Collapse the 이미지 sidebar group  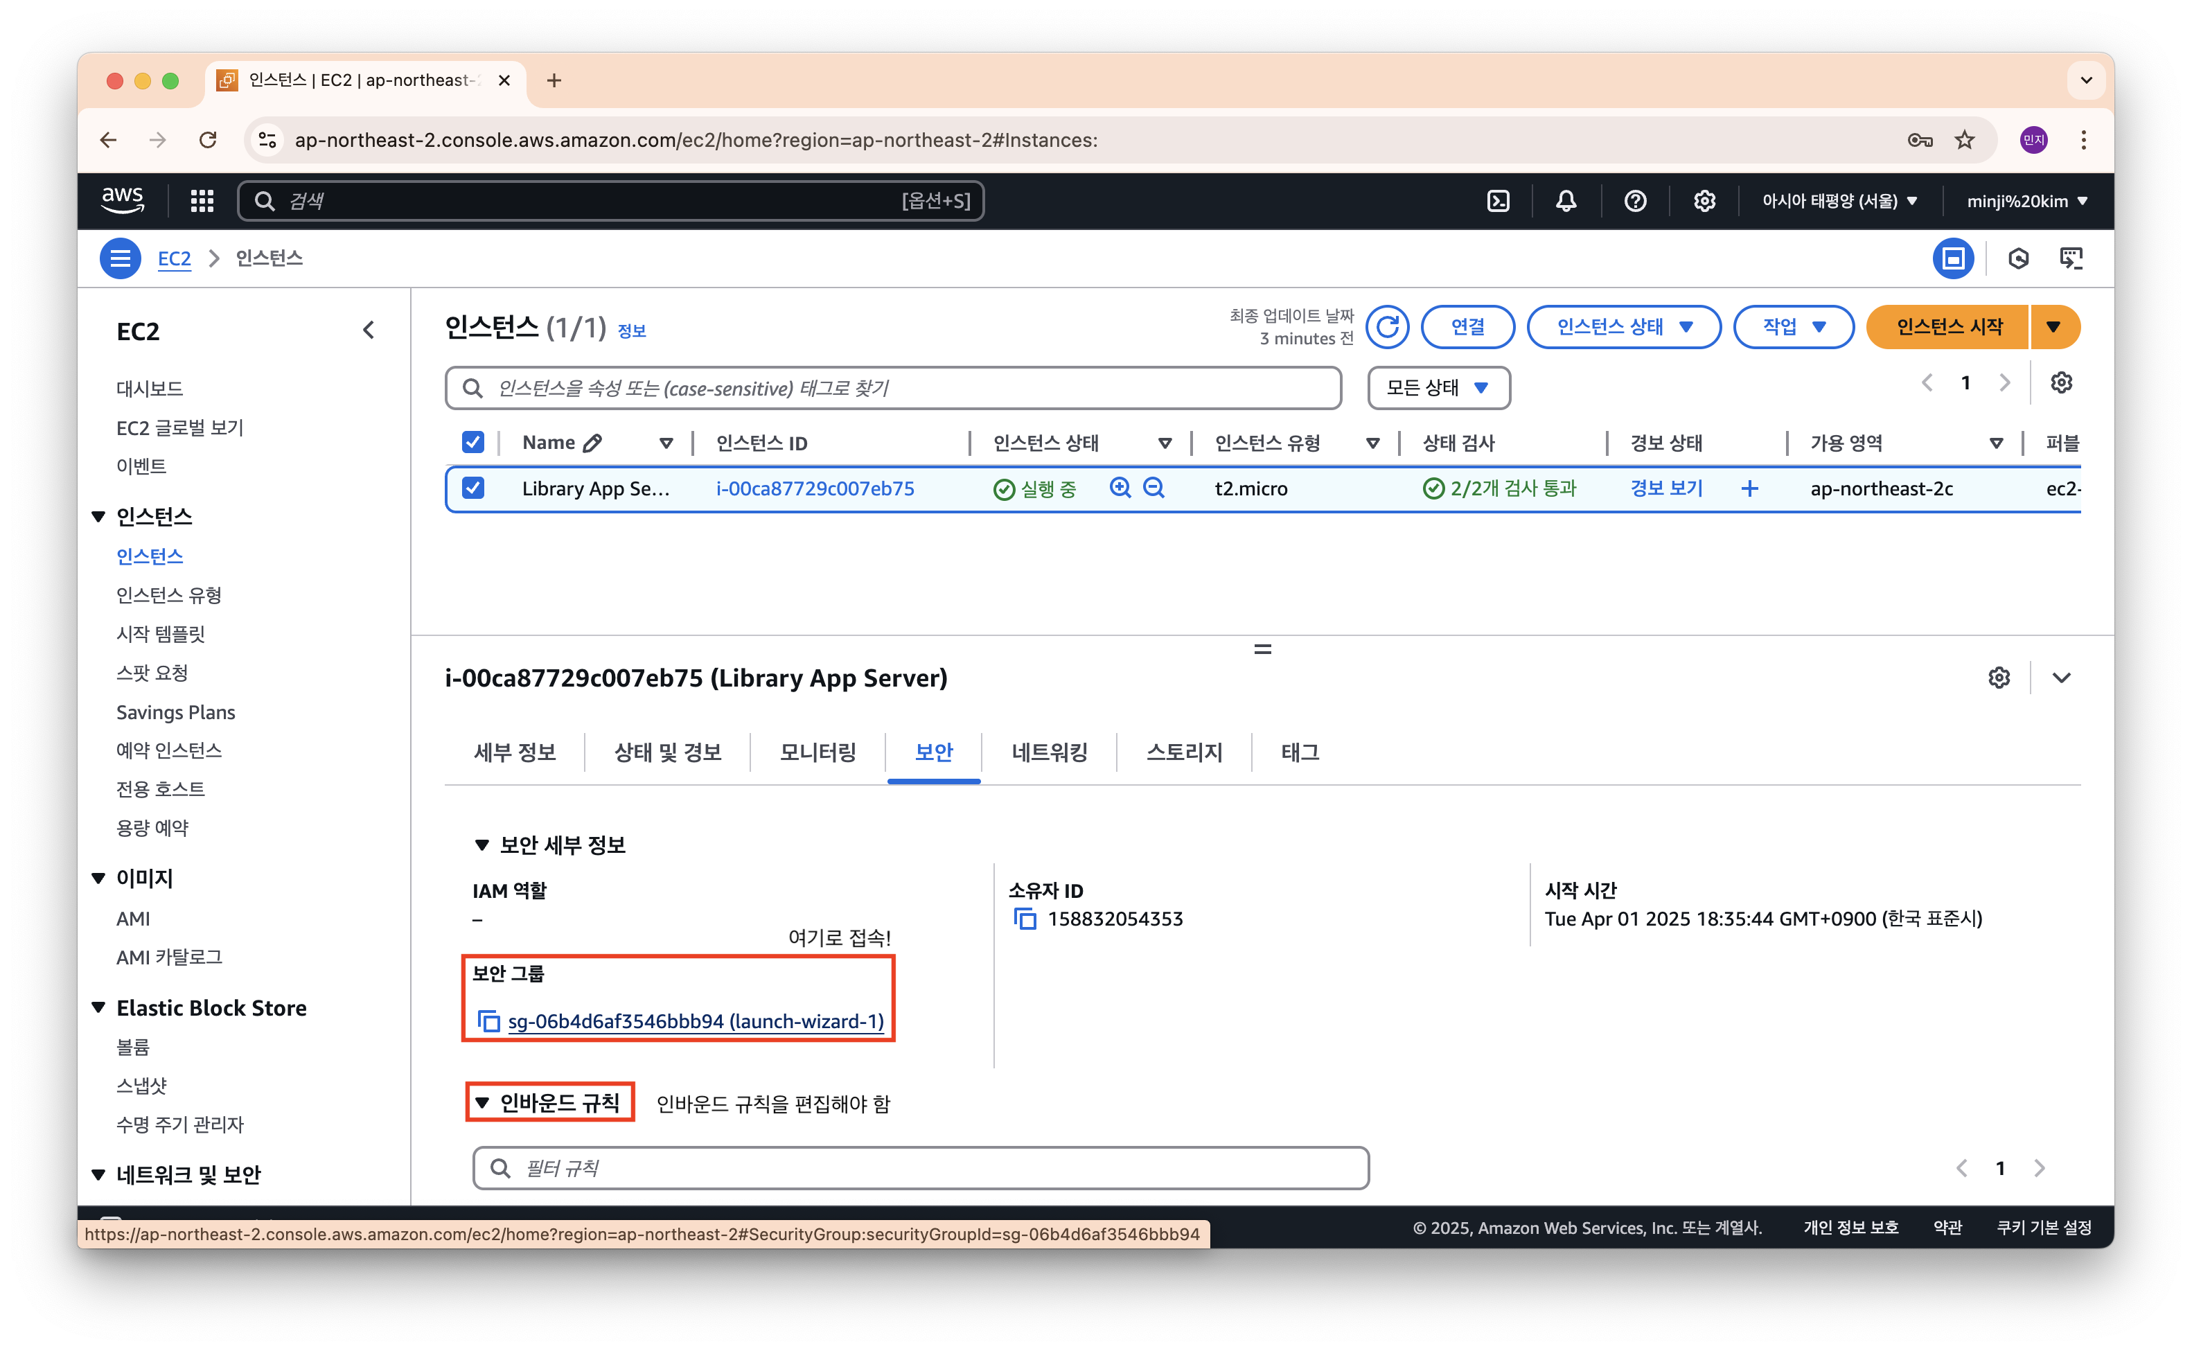pos(98,878)
